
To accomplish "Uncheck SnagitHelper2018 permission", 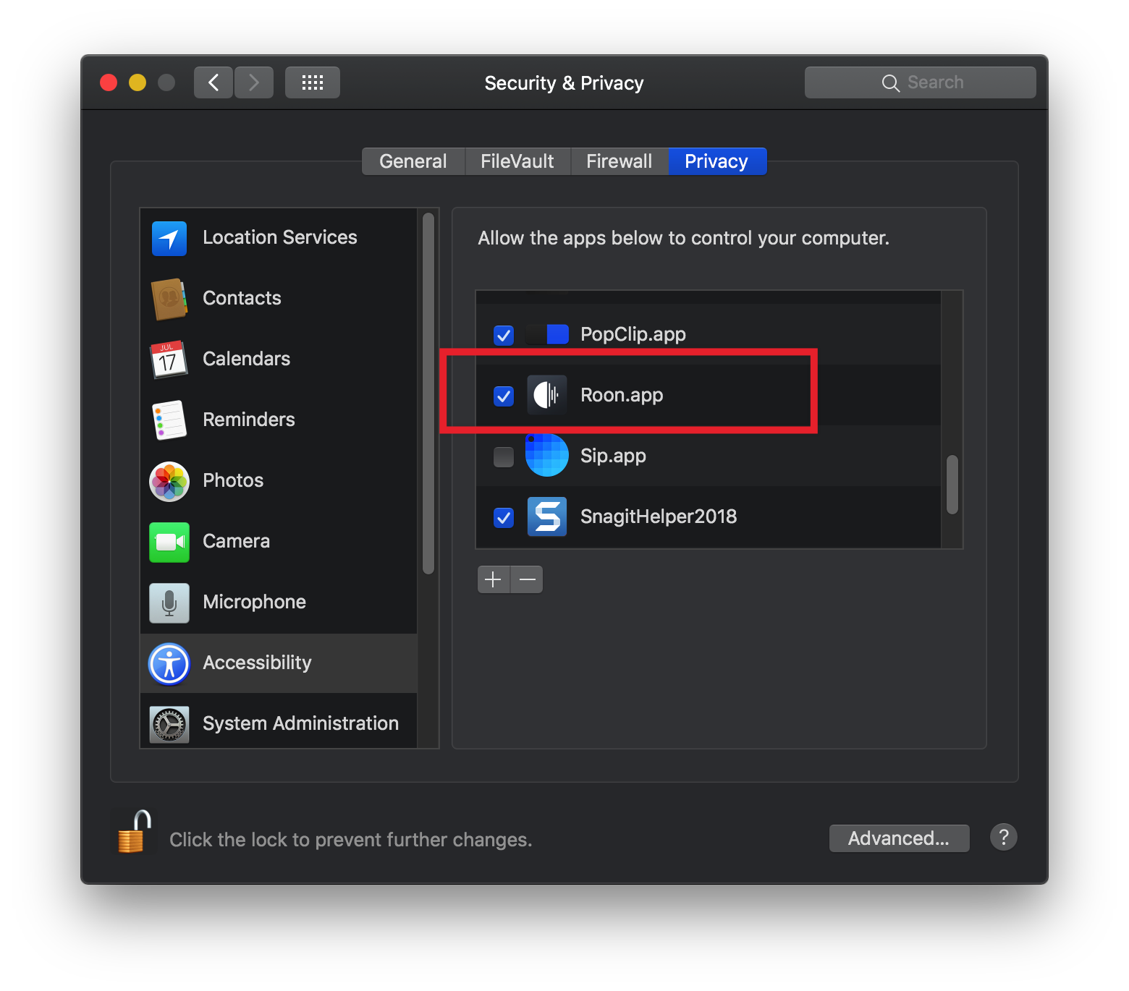I will click(x=504, y=517).
